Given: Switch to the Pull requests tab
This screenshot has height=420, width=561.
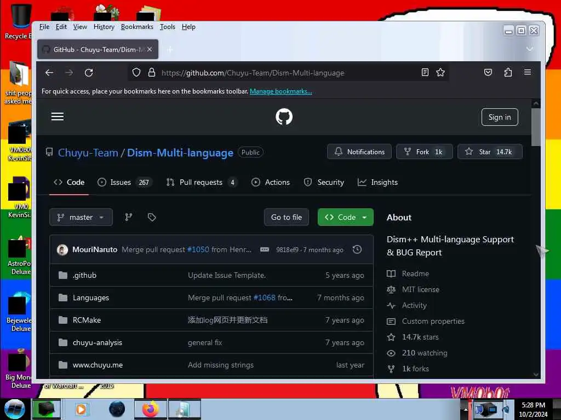Looking at the screenshot, I should coord(202,182).
